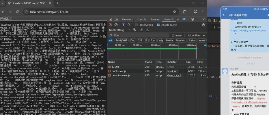Click the BOT avatar in the chat
The height and width of the screenshot is (115, 269).
(225, 71)
